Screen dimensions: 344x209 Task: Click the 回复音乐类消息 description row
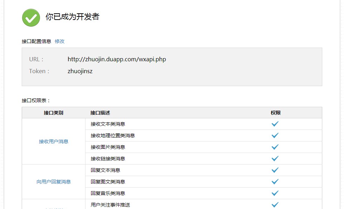pos(108,193)
